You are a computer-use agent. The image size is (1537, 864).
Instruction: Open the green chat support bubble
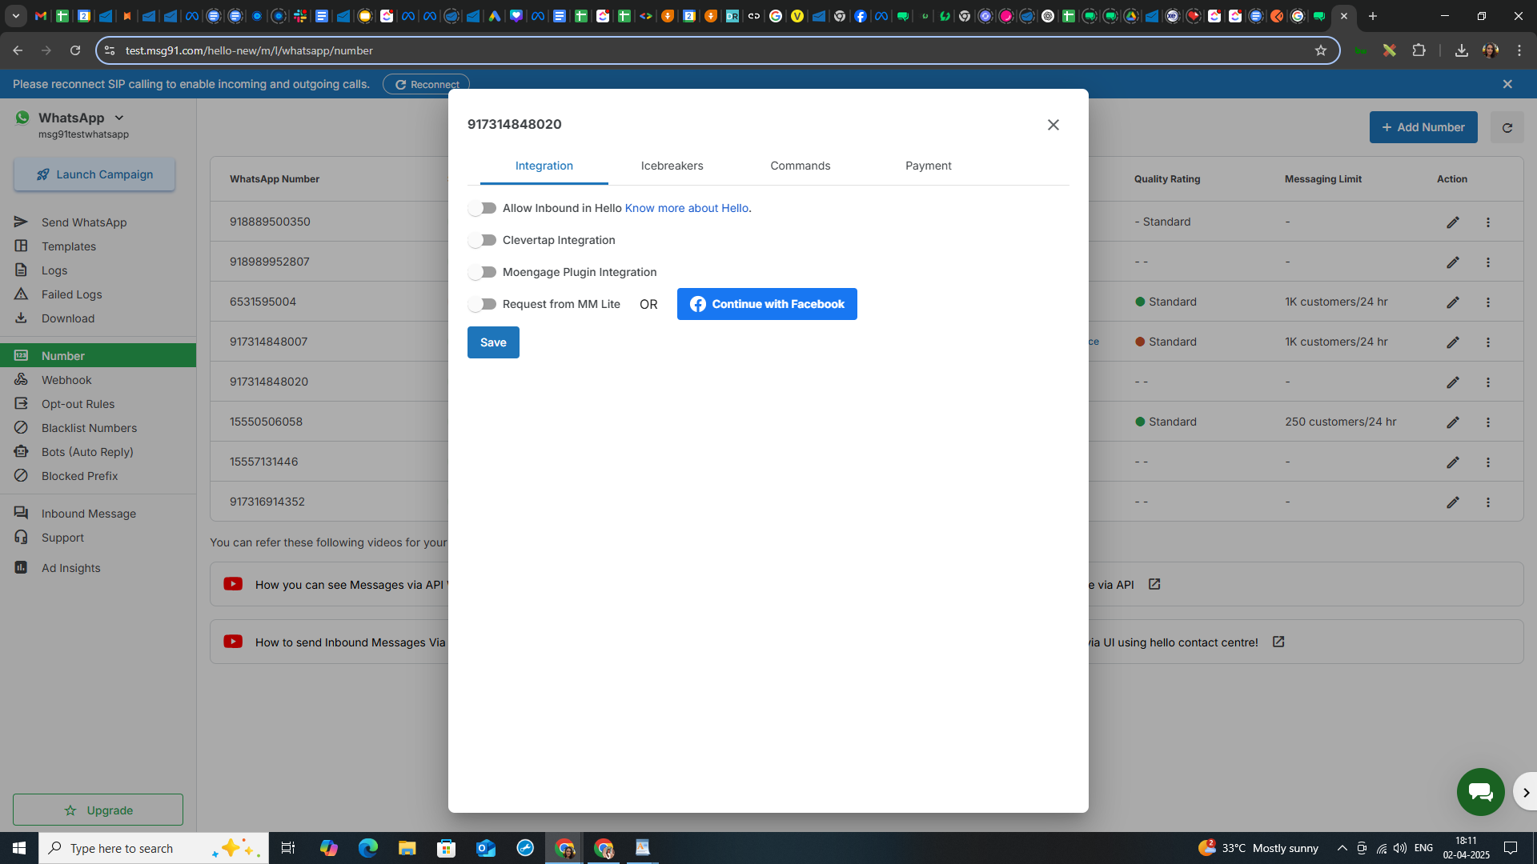tap(1480, 792)
